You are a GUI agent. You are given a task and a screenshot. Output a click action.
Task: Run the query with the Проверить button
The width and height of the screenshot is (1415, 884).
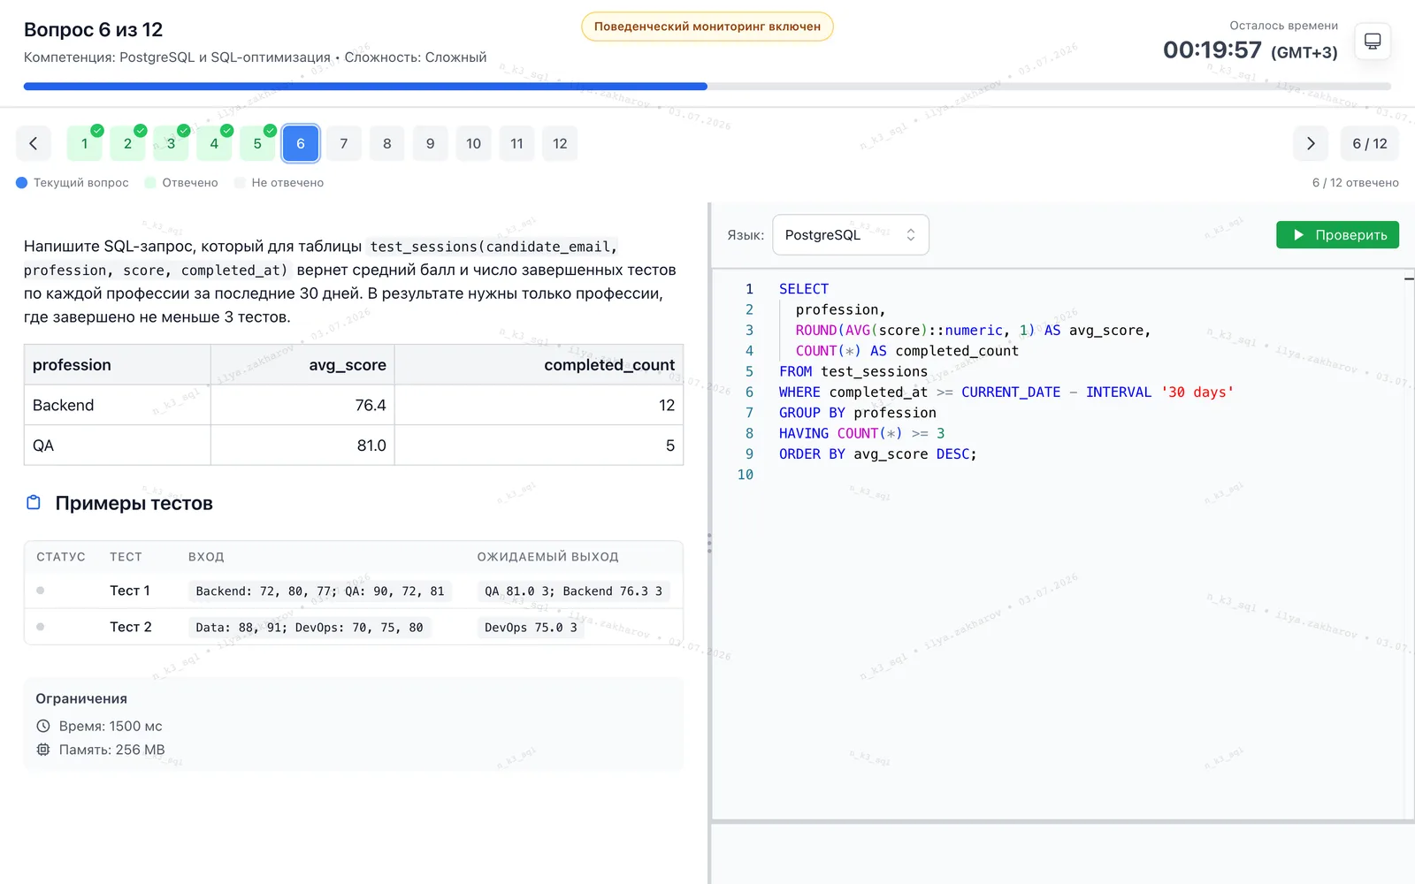(1337, 235)
